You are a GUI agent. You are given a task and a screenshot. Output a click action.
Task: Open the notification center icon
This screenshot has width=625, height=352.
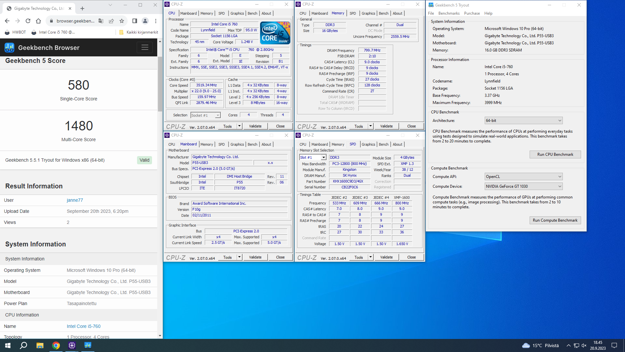(x=614, y=345)
